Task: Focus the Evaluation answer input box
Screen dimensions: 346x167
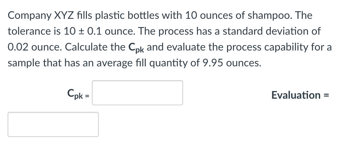Action: [x=53, y=124]
